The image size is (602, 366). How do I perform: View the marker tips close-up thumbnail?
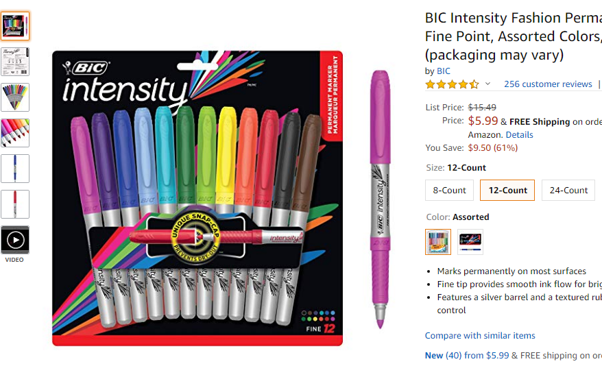click(x=15, y=133)
